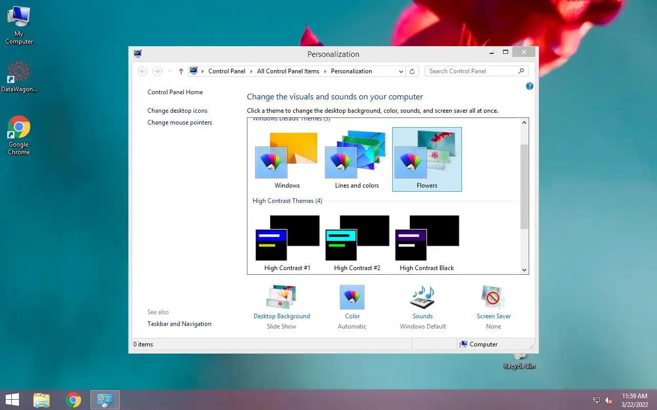Minimize the Personalization window
This screenshot has width=657, height=410.
[492, 52]
